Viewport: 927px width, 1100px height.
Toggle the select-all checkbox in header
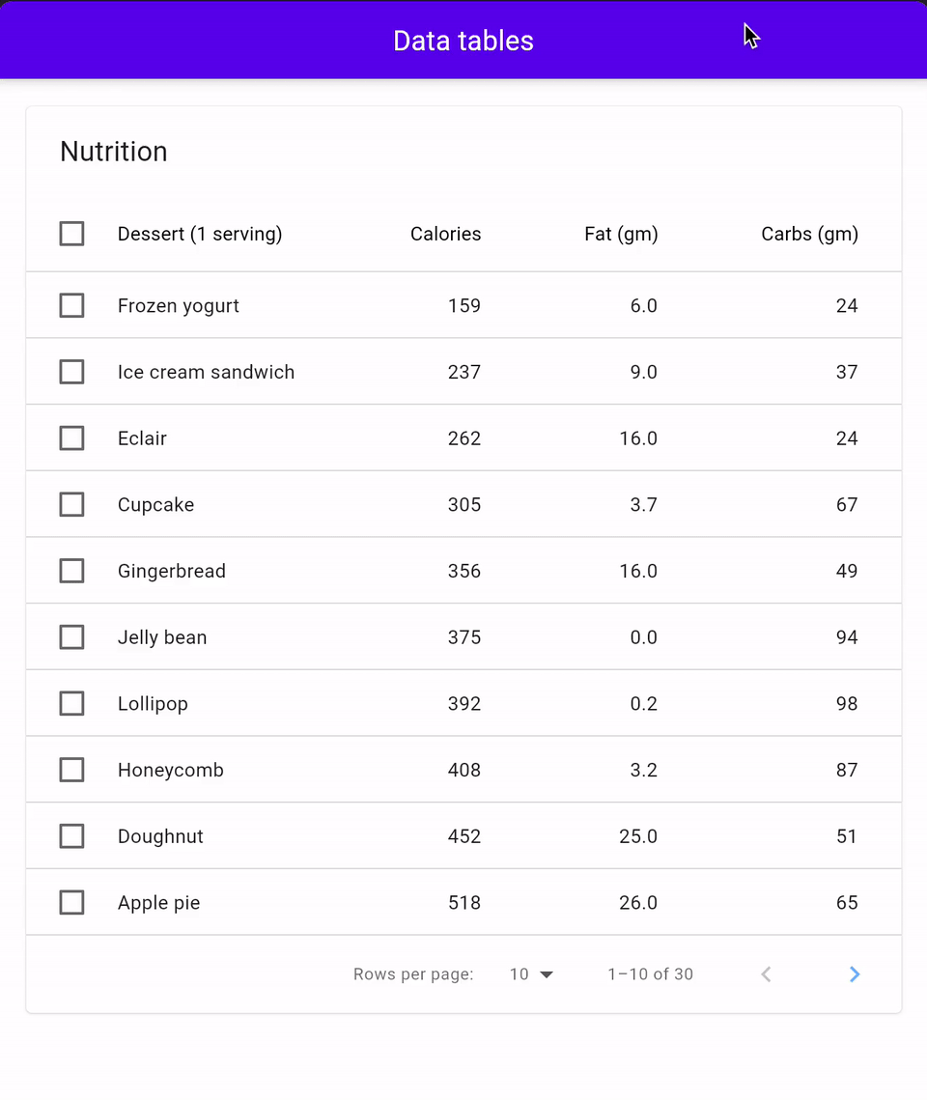71,234
